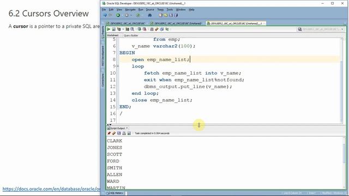Open the File menu
The image size is (349, 196).
coord(104,10)
